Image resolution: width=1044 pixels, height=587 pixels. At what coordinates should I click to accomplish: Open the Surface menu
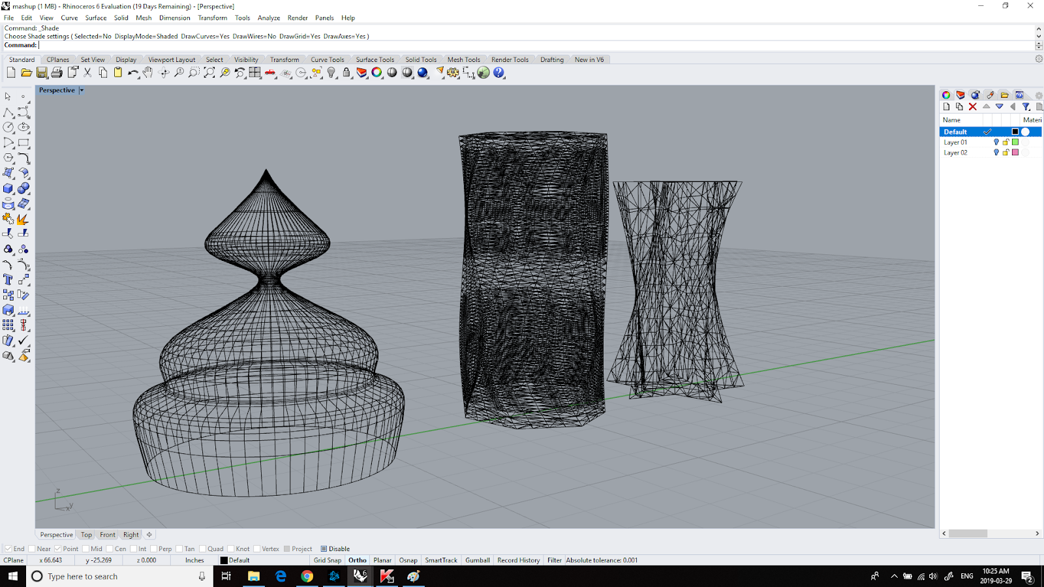tap(96, 18)
